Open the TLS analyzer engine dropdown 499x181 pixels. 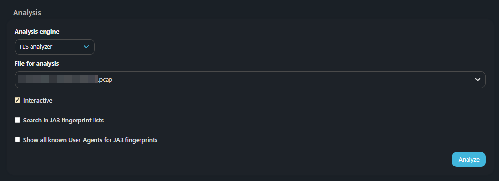pos(55,47)
